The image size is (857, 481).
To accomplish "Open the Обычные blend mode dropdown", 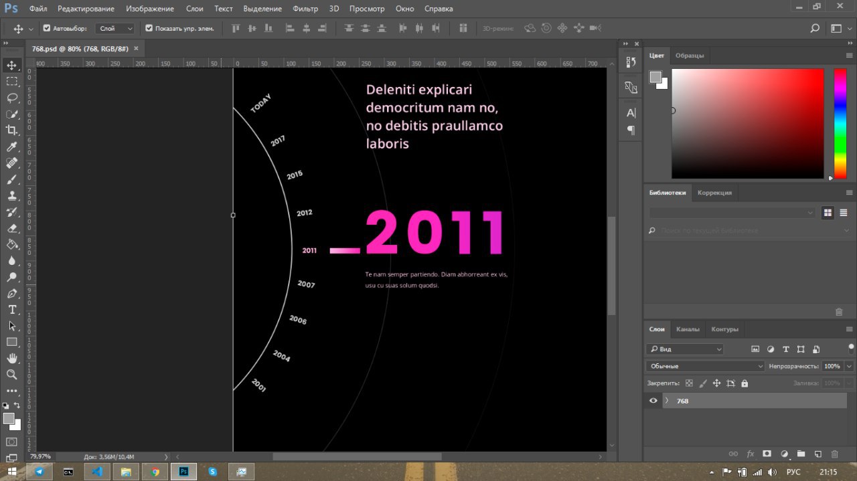I will tap(705, 366).
